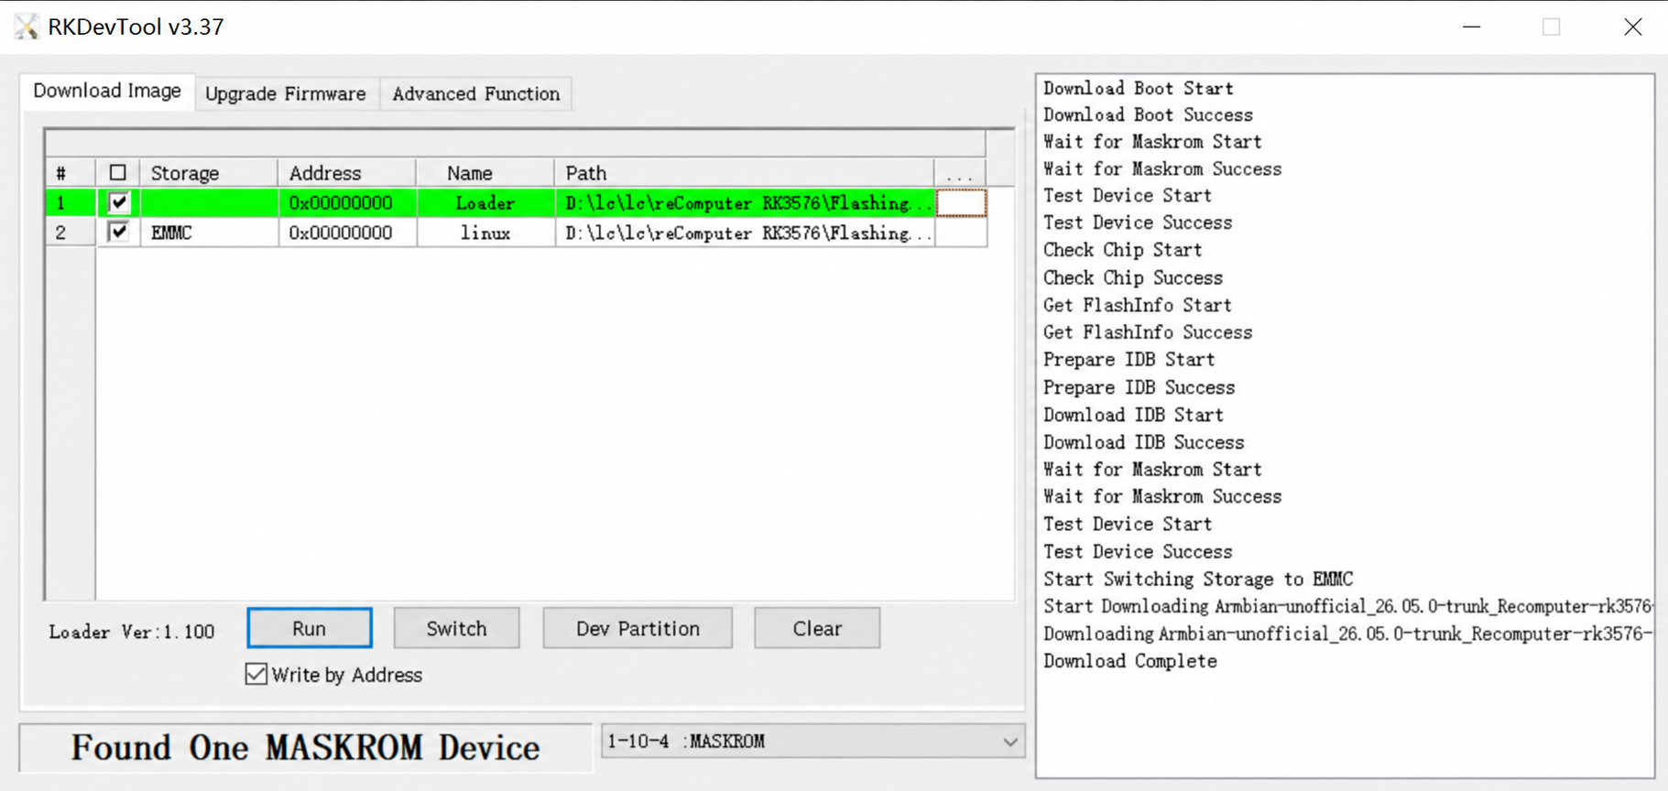Click the Found One MASKROM Device status

click(x=306, y=747)
